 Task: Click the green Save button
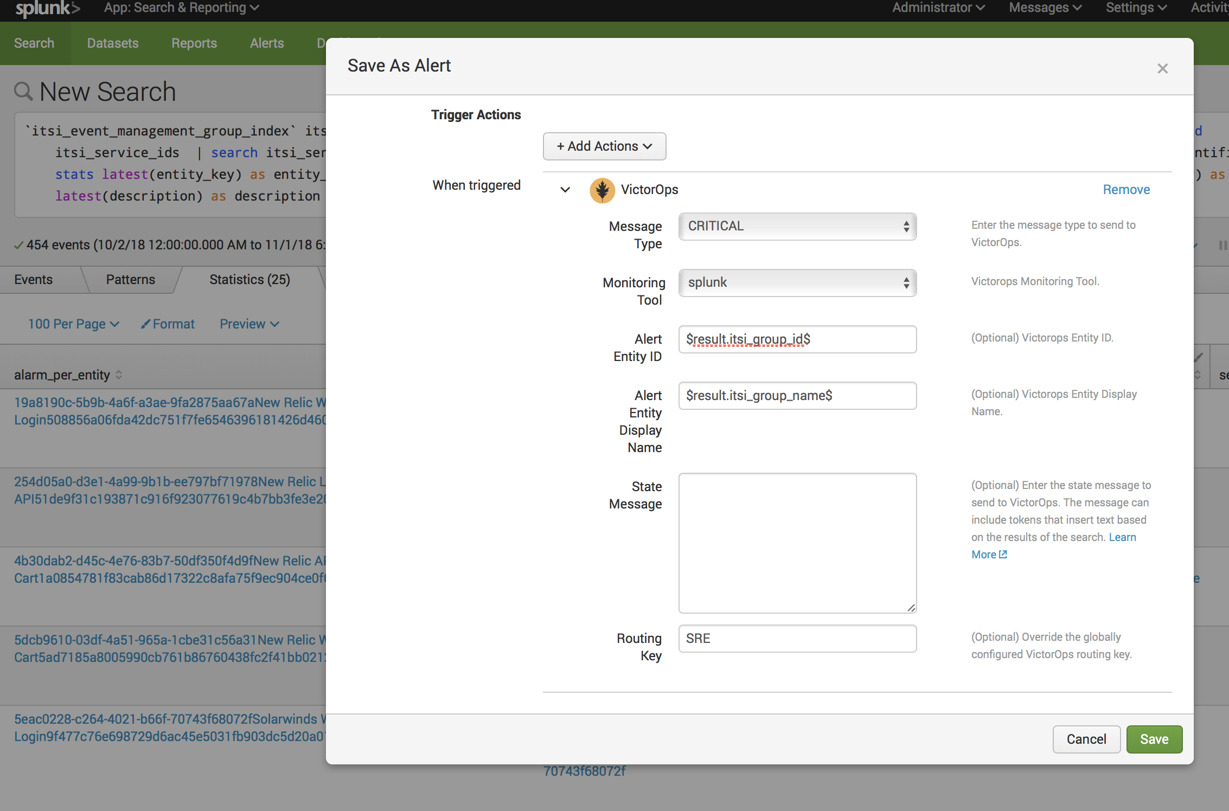[x=1154, y=739]
